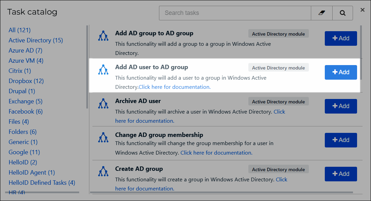Viewport: 371px width, 201px height.
Task: Show All (121) tasks category
Action: [x=20, y=30]
